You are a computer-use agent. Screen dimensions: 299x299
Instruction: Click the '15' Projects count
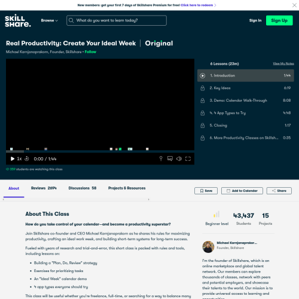pyautogui.click(x=266, y=215)
